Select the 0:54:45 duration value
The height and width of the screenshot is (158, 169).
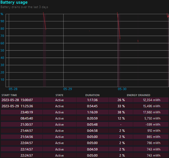93,106
